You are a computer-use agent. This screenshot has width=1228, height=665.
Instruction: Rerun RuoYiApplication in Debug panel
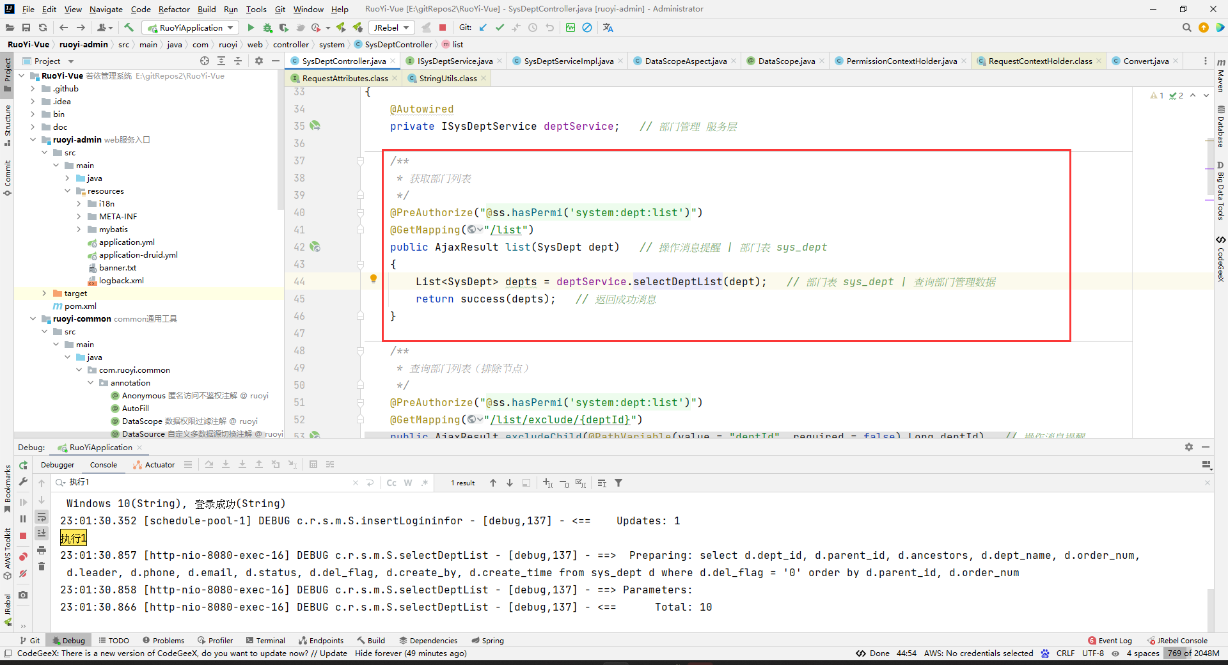point(23,465)
